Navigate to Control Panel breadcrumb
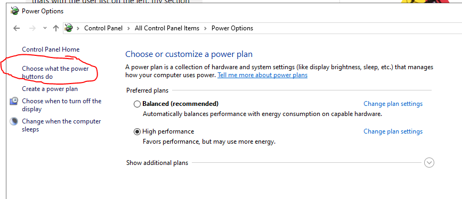 (103, 28)
